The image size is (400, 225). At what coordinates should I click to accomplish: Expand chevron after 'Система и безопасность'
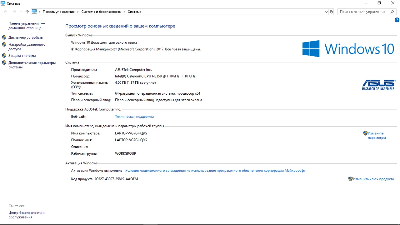[124, 12]
